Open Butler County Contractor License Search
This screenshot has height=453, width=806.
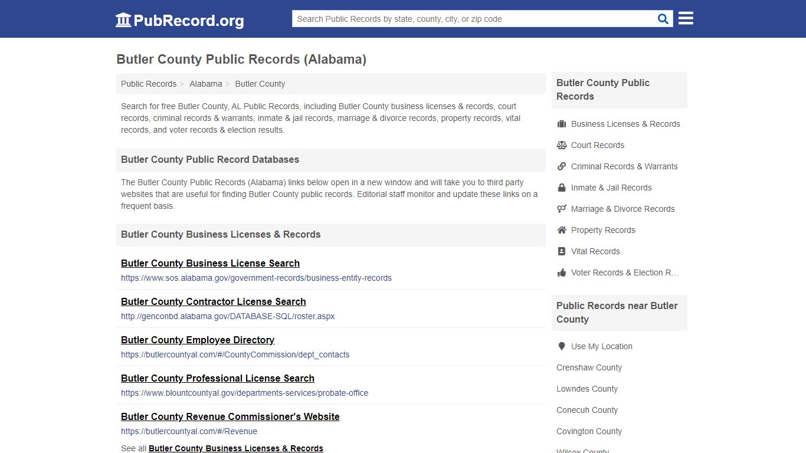(x=213, y=301)
